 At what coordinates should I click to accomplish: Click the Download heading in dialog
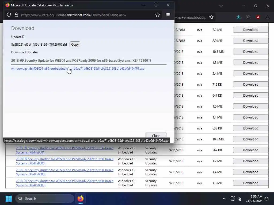click(23, 28)
